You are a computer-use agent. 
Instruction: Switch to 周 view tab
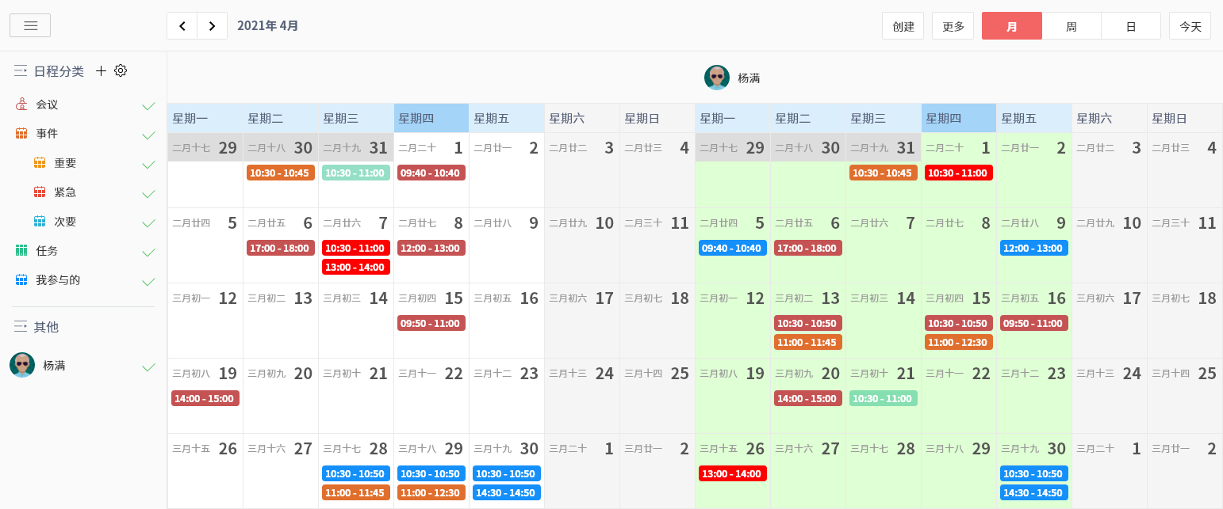1071,26
